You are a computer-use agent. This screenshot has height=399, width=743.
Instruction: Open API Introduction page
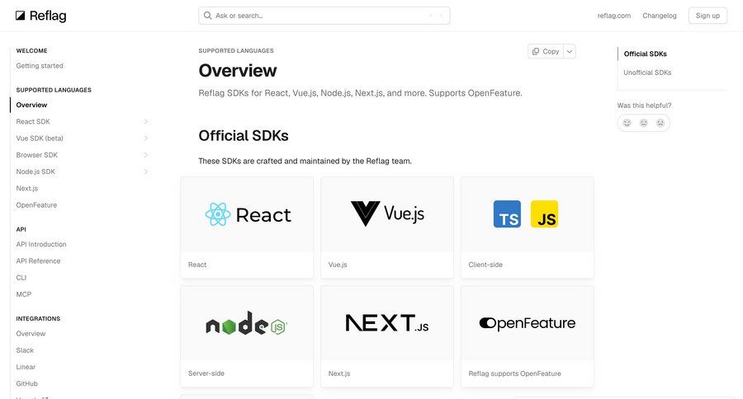[x=41, y=244]
